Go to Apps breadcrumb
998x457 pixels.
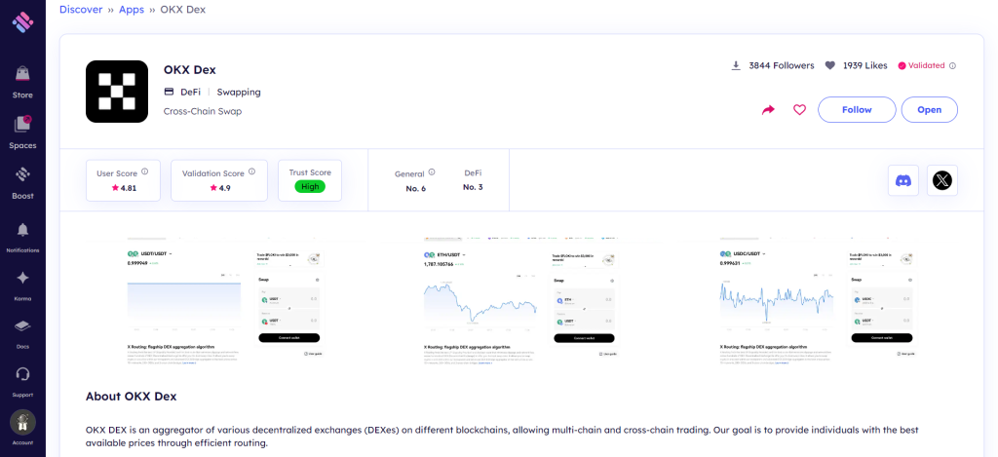pos(131,10)
